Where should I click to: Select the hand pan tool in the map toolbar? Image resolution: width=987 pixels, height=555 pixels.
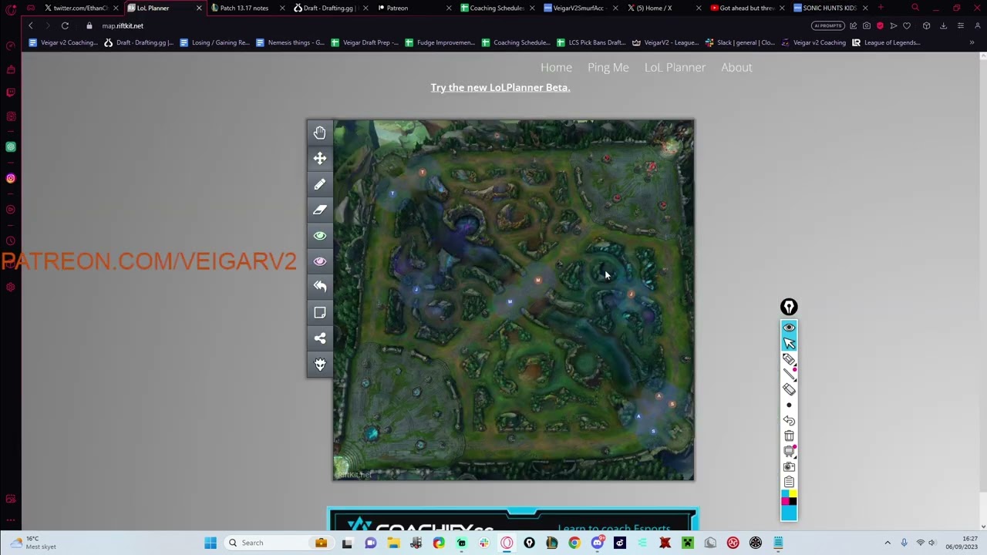coord(320,133)
